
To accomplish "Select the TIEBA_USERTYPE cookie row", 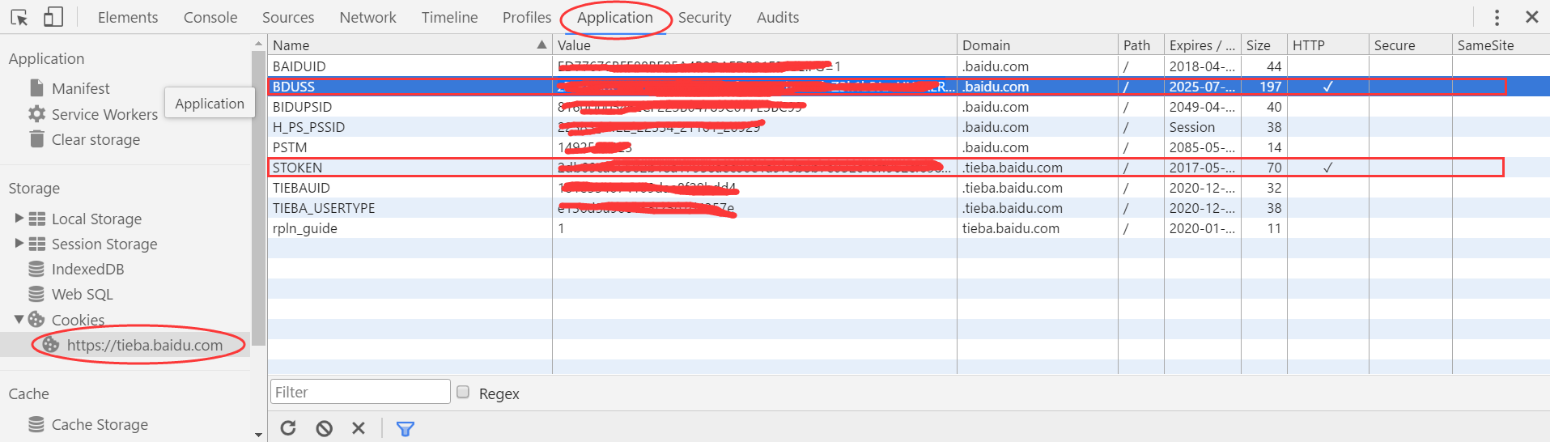I will coord(908,208).
